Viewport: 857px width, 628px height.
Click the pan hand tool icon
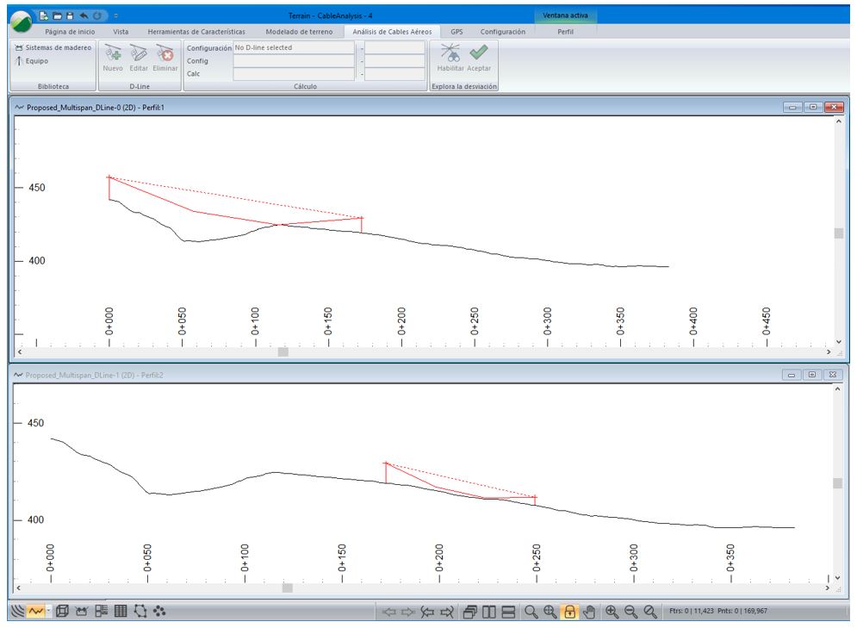tap(589, 612)
